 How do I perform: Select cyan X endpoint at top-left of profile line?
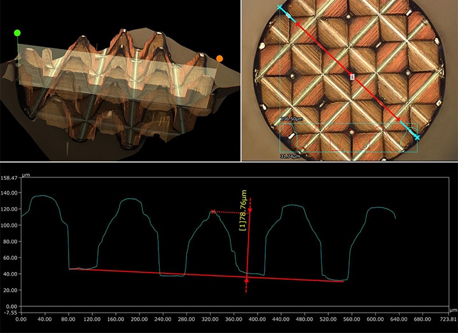[280, 7]
